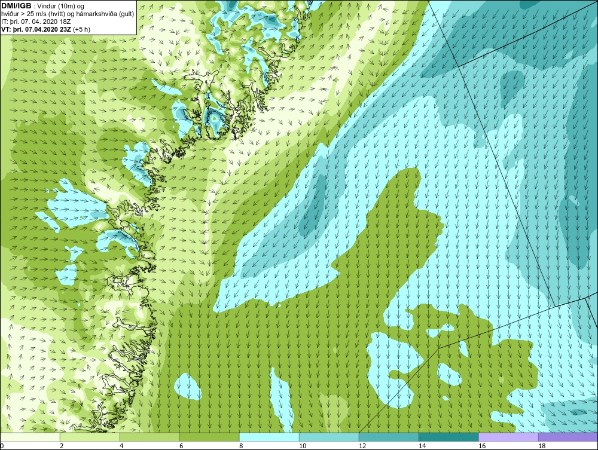
Task: Click the purple legend swatch above 18 m/s
Action: [568, 437]
